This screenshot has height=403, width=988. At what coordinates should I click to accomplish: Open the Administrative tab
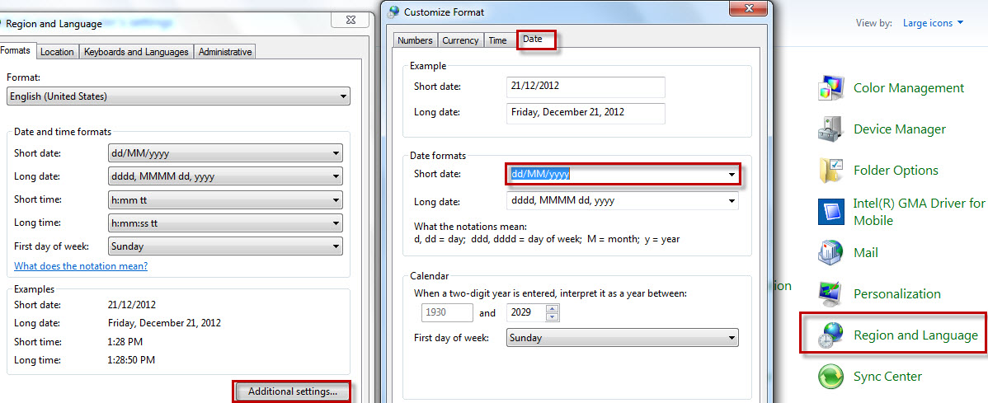click(225, 52)
